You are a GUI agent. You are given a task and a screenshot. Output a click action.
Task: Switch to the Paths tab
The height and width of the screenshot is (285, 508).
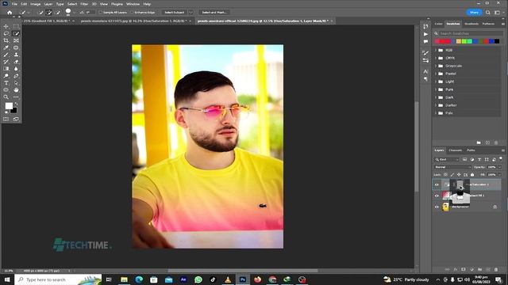pyautogui.click(x=471, y=150)
